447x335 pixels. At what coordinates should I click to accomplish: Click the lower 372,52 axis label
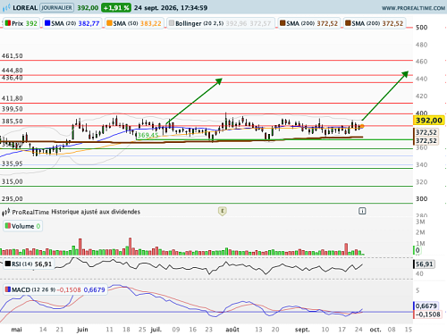(x=426, y=140)
